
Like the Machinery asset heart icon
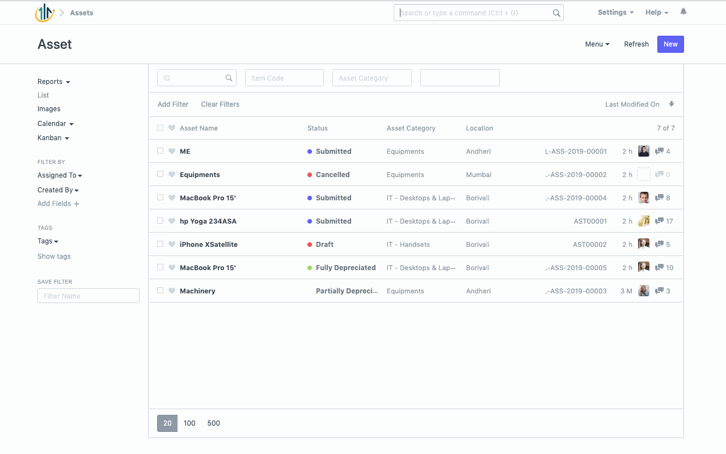172,291
